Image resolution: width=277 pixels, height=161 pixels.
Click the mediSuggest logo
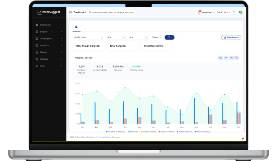49,12
